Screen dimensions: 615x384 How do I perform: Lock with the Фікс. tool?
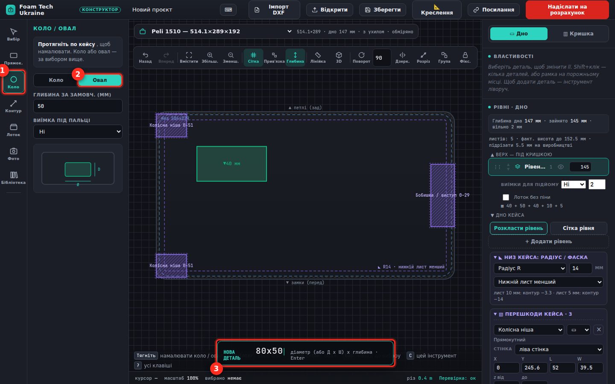point(465,58)
